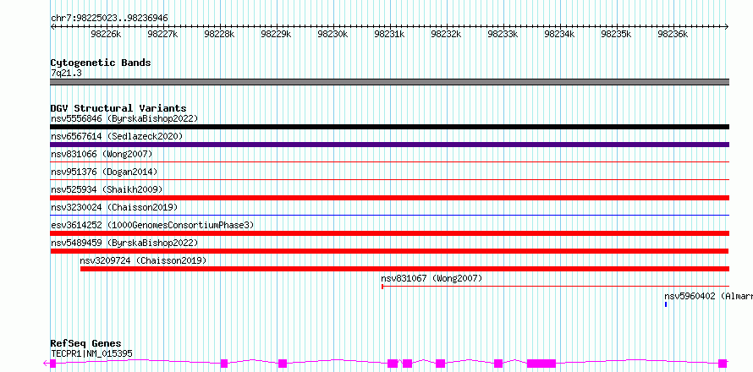Open variant label esv3614252 (1000GenomesConsortiumPhase3)
Screen dimensions: 753x372
[152, 225]
